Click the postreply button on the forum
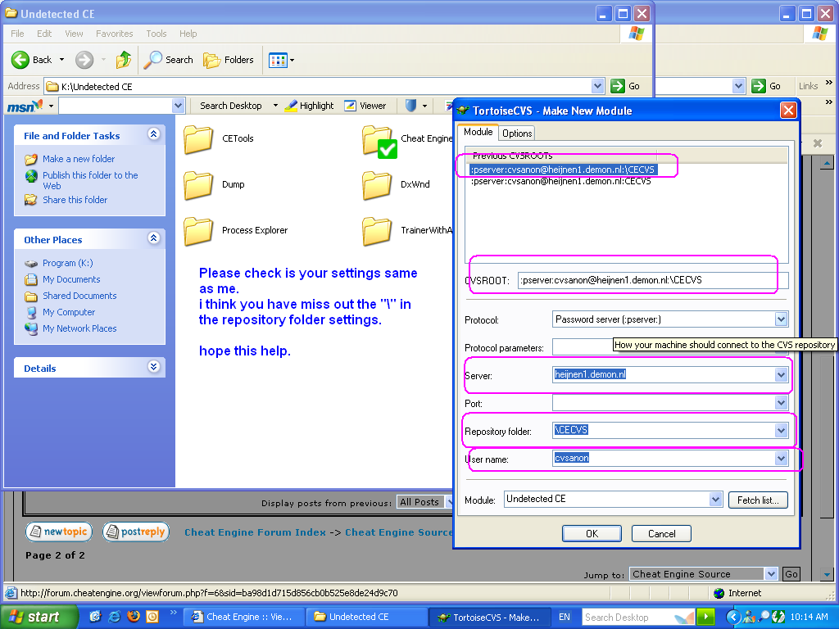The width and height of the screenshot is (839, 629). 136,532
